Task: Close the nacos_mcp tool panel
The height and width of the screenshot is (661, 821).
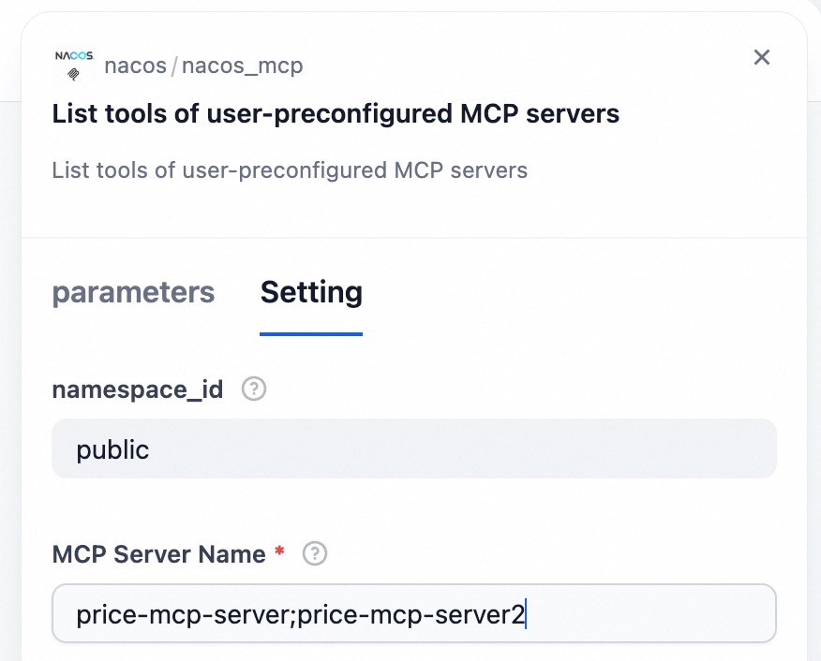Action: pyautogui.click(x=762, y=58)
